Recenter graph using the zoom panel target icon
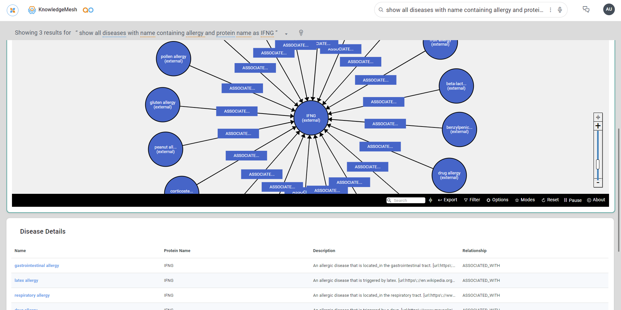 (x=598, y=117)
